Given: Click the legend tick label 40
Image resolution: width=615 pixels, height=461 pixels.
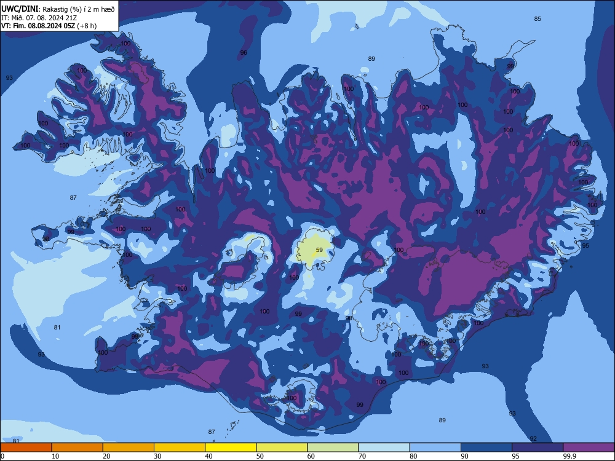Looking at the screenshot, I should 209,456.
